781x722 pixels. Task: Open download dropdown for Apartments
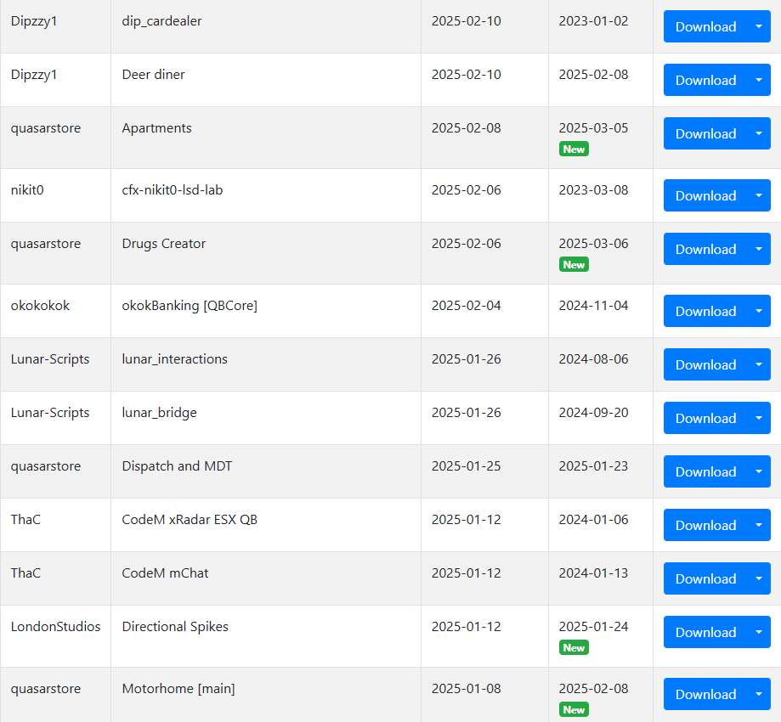tap(759, 133)
